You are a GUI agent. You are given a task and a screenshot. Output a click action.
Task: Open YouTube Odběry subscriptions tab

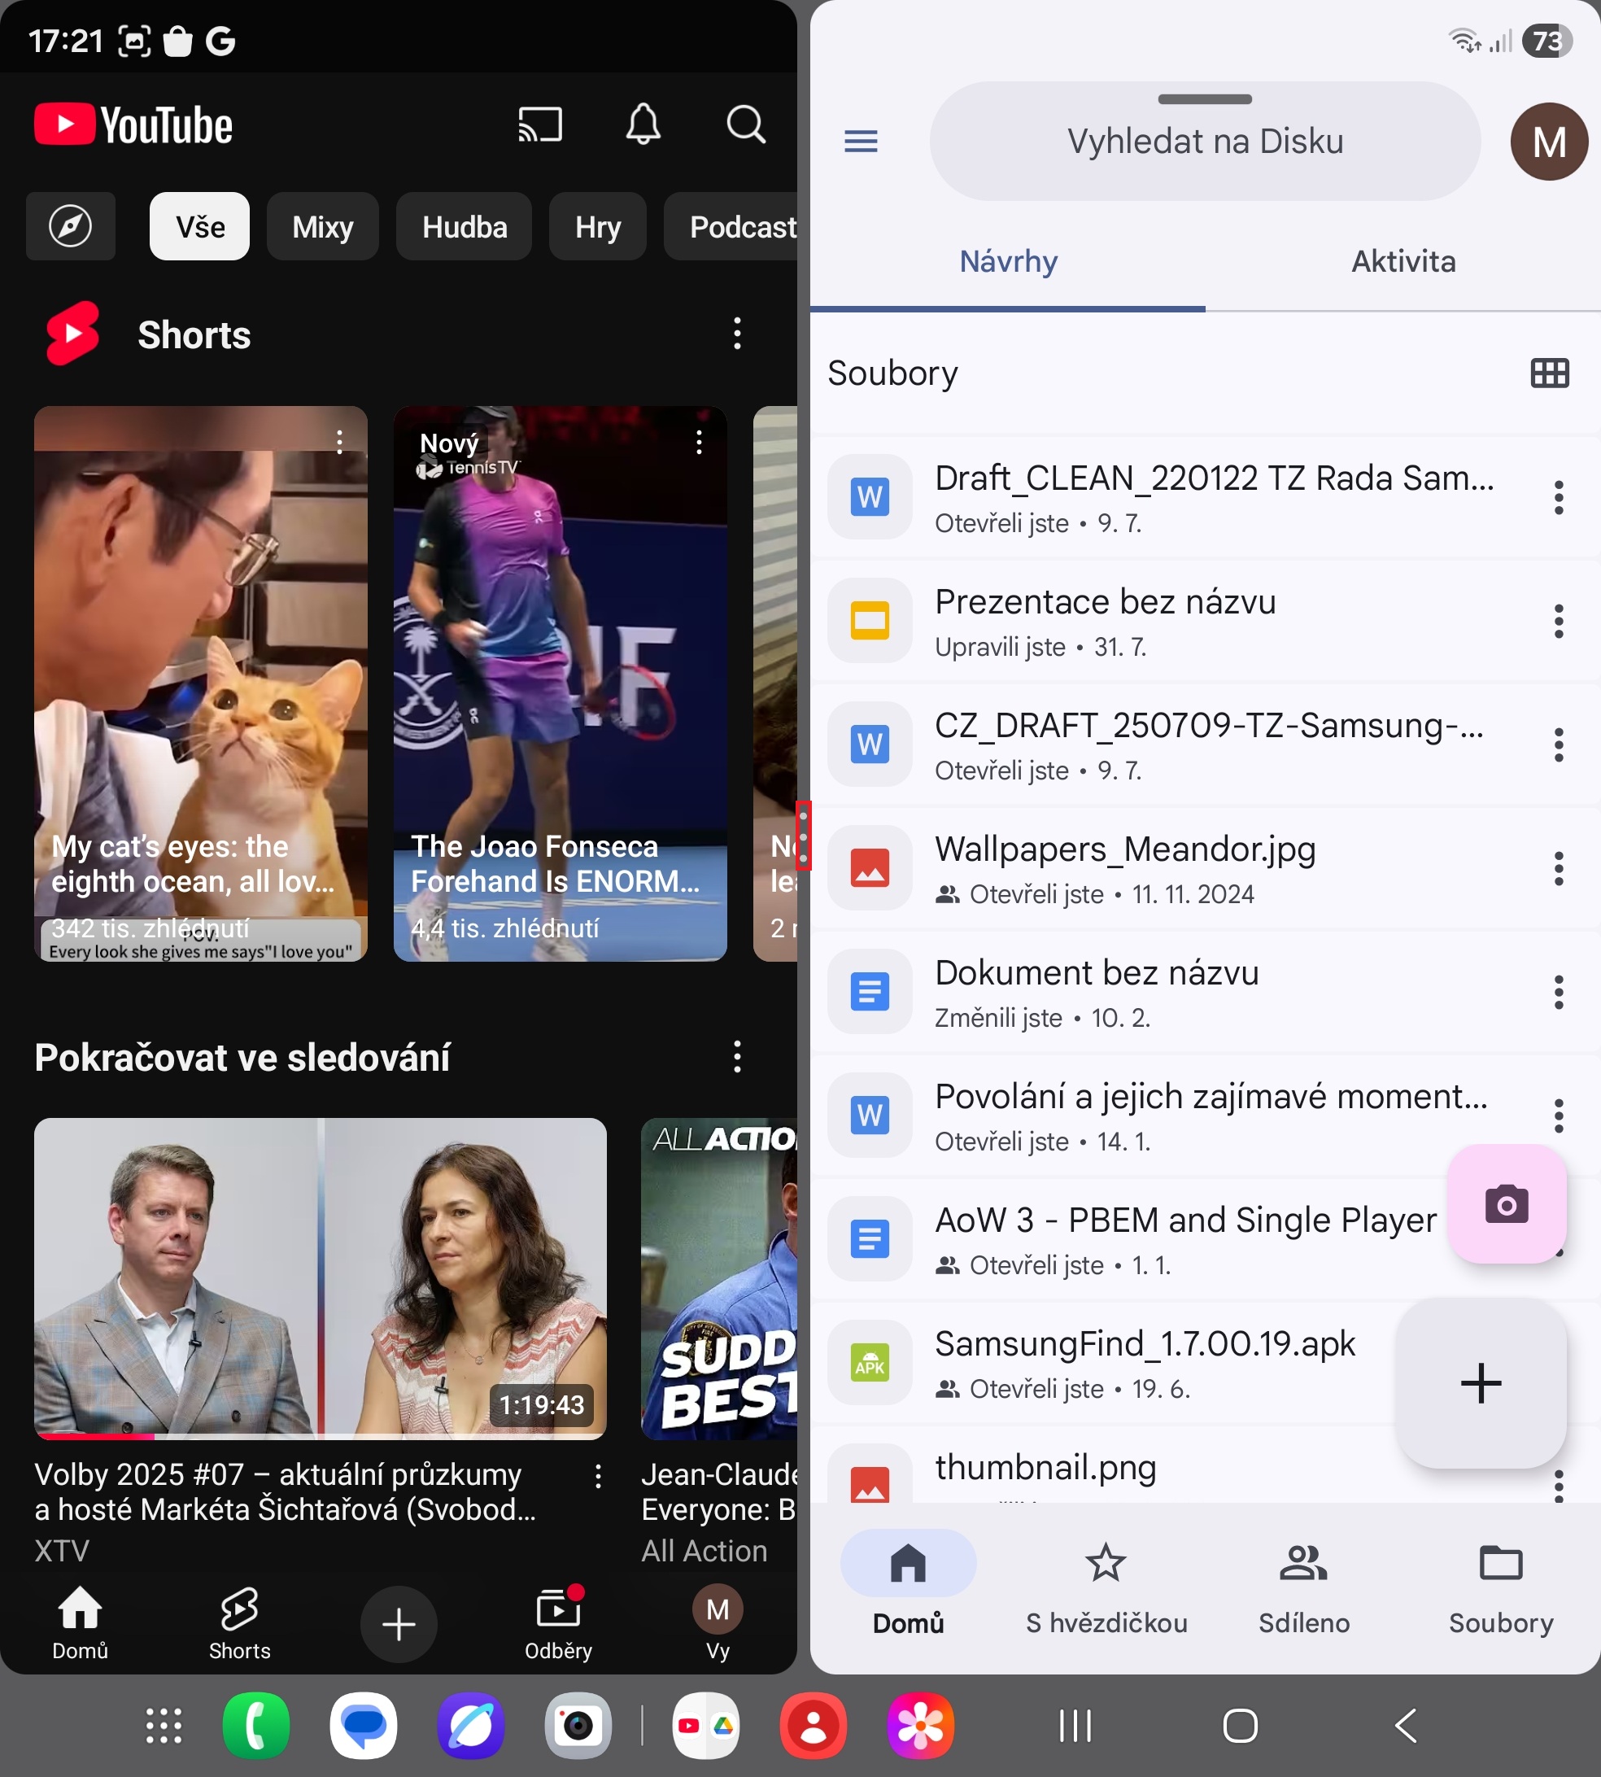click(559, 1624)
